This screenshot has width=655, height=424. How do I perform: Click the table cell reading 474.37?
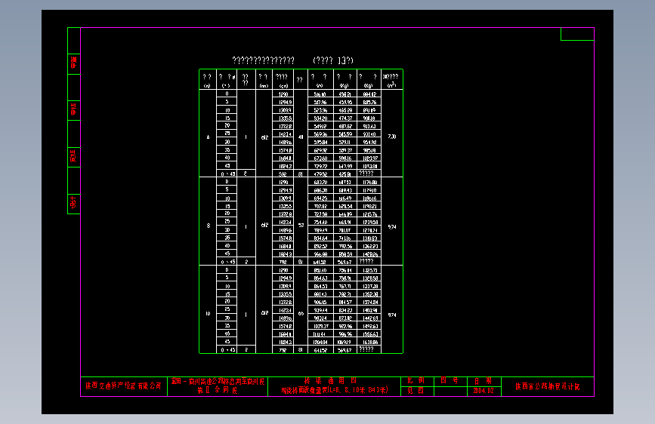[x=345, y=118]
